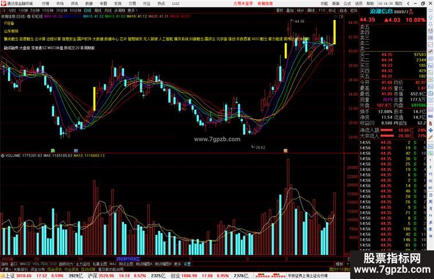Open the 资金分布 tab
Image resolution: width=434 pixels, height=279 pixels.
(x=38, y=269)
